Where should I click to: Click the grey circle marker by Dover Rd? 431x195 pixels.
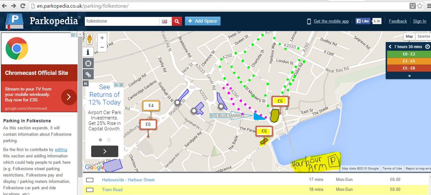click(221, 106)
